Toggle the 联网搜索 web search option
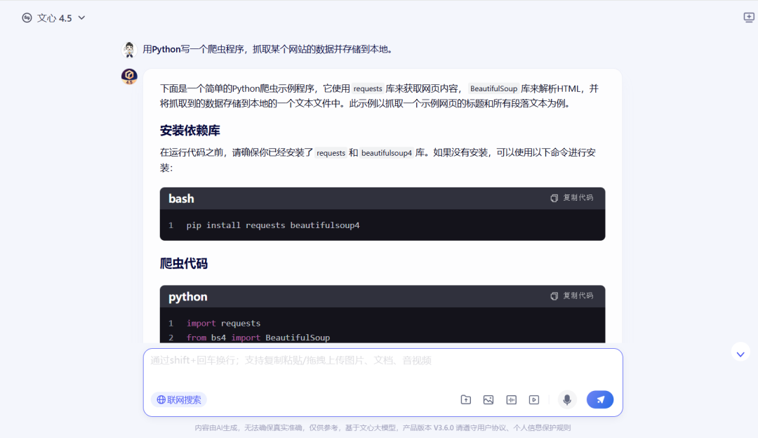 (x=179, y=400)
